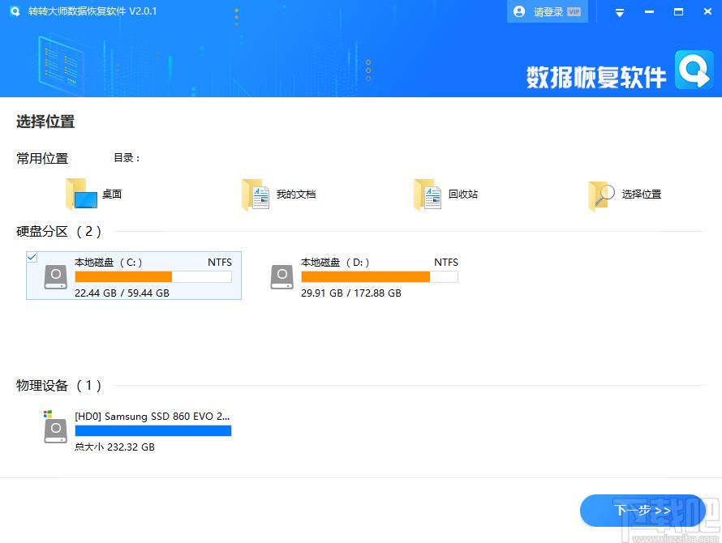
Task: Select the [HD0] Samsung SSD 860 EVO label
Action: point(153,416)
